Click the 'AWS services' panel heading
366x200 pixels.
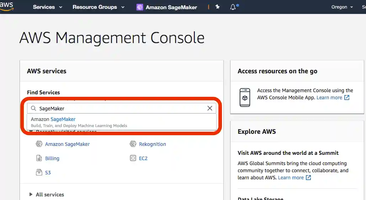(x=47, y=71)
